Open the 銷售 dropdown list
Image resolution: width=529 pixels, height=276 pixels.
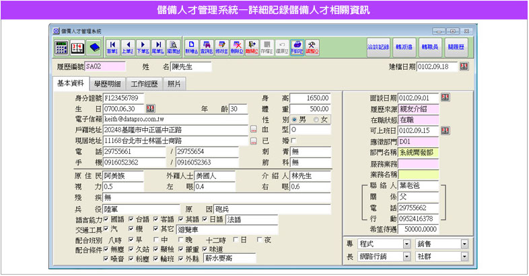pyautogui.click(x=464, y=244)
